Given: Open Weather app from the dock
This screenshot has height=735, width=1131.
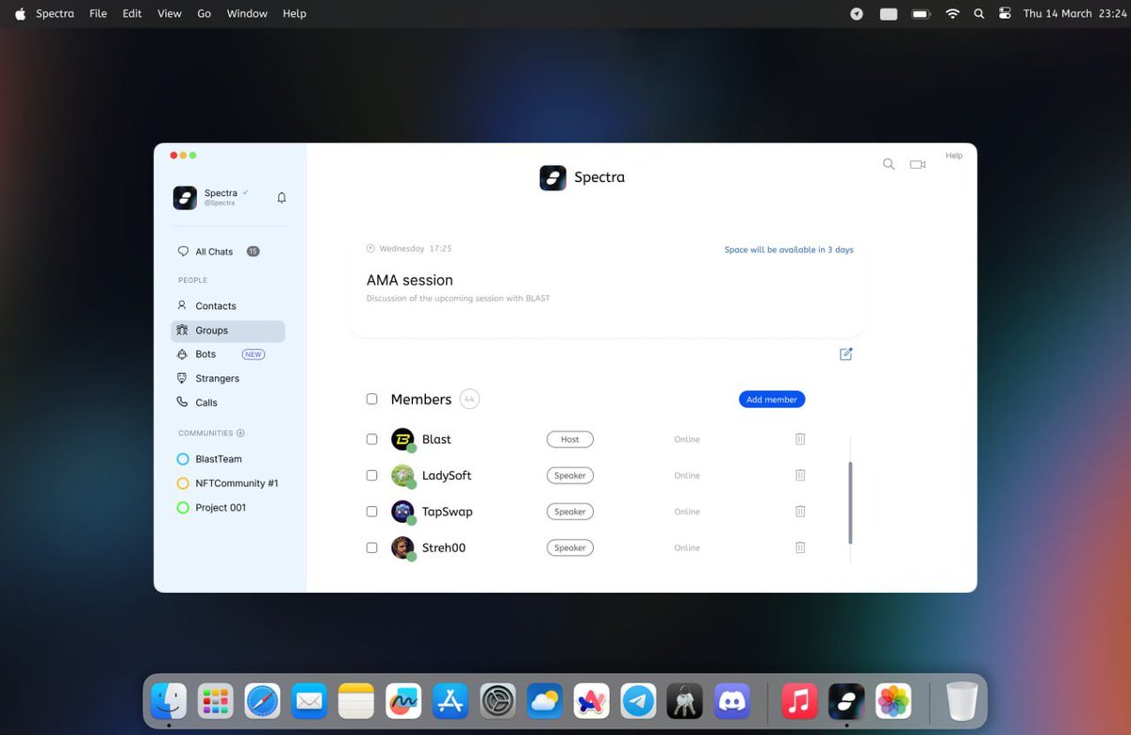Looking at the screenshot, I should click(x=545, y=701).
